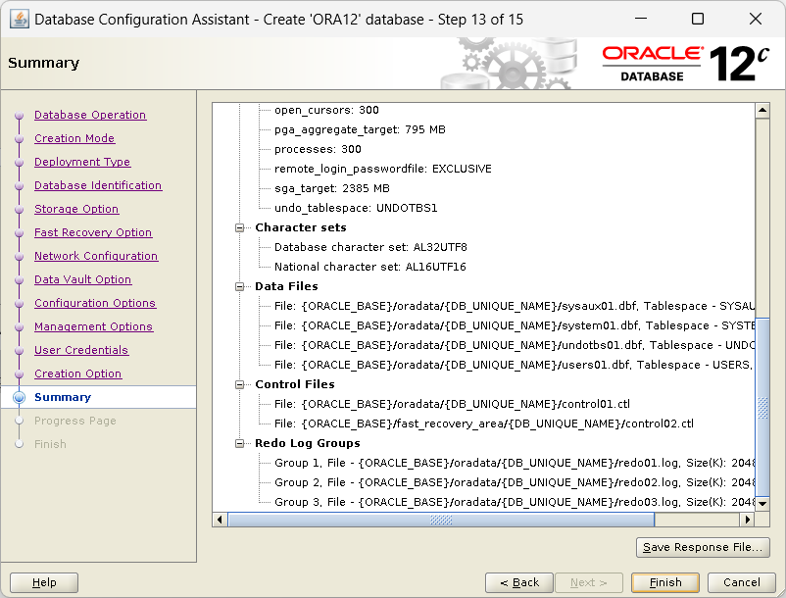
Task: Go to Management Options step
Action: 93,326
